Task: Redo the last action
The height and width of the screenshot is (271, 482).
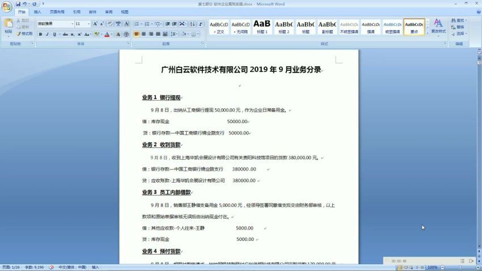Action: 34,4
